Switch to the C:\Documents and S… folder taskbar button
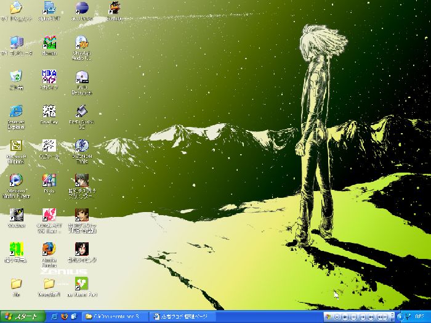This screenshot has height=323, width=431. coord(116,317)
